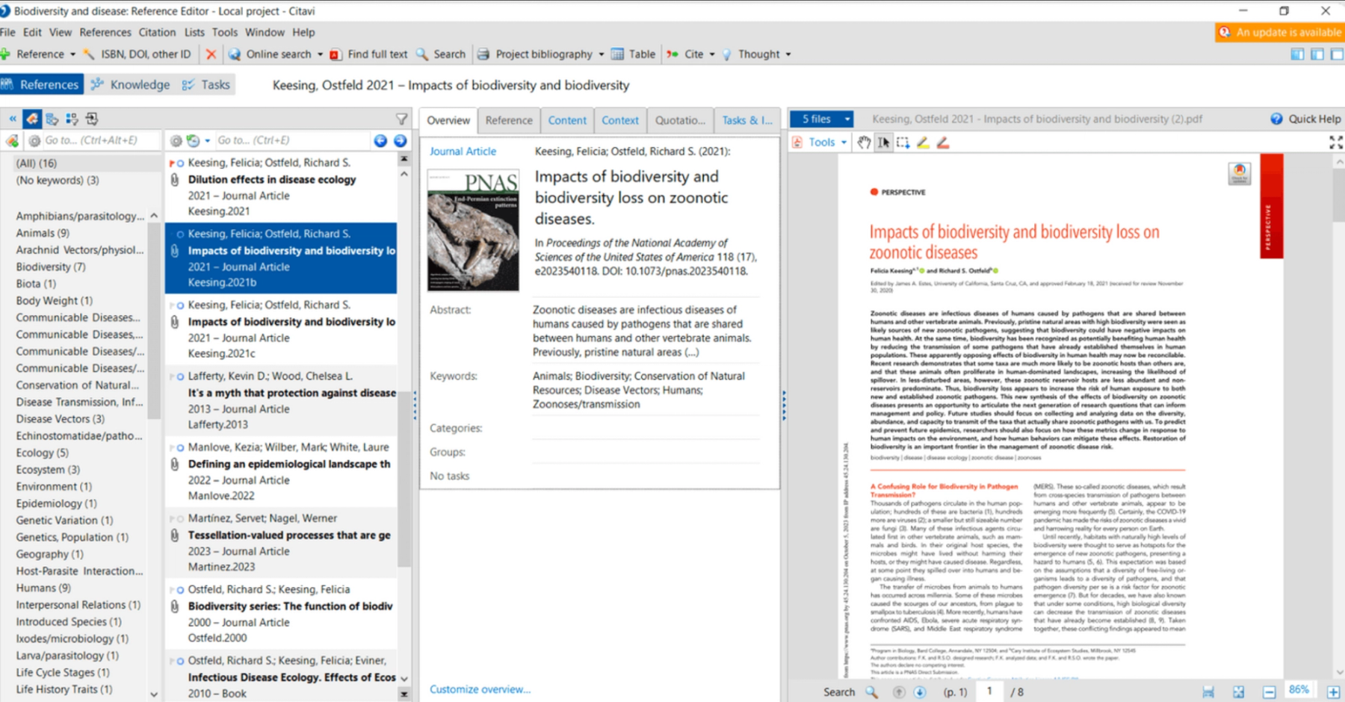
Task: Expand the Online search dropdown arrow
Action: tap(320, 55)
